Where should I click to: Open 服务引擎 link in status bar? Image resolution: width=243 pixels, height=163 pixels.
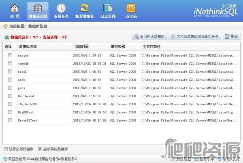pos(207,159)
